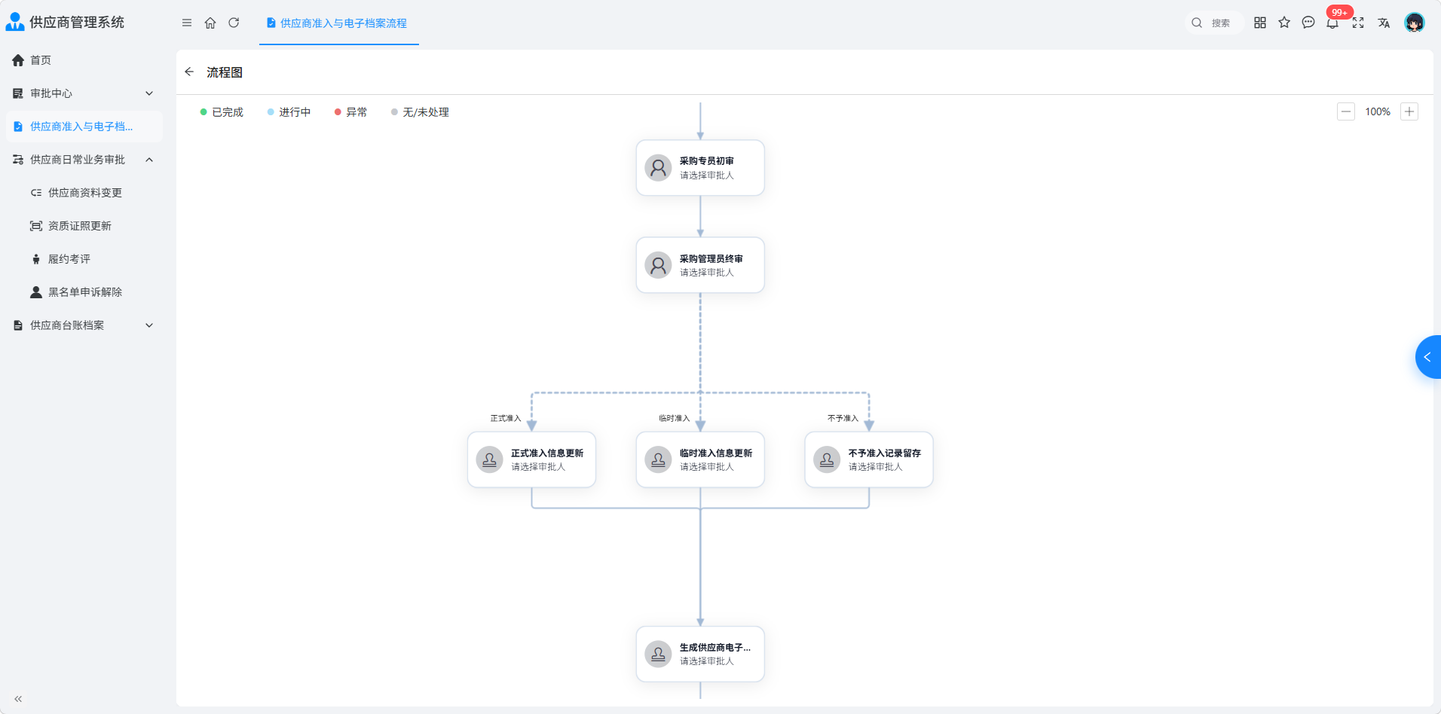The width and height of the screenshot is (1441, 714).
Task: Select 供应商准入与电子档 sidebar item
Action: pos(84,127)
